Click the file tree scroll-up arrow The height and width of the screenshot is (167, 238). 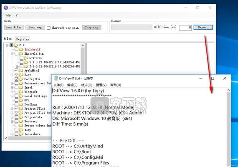(83, 45)
